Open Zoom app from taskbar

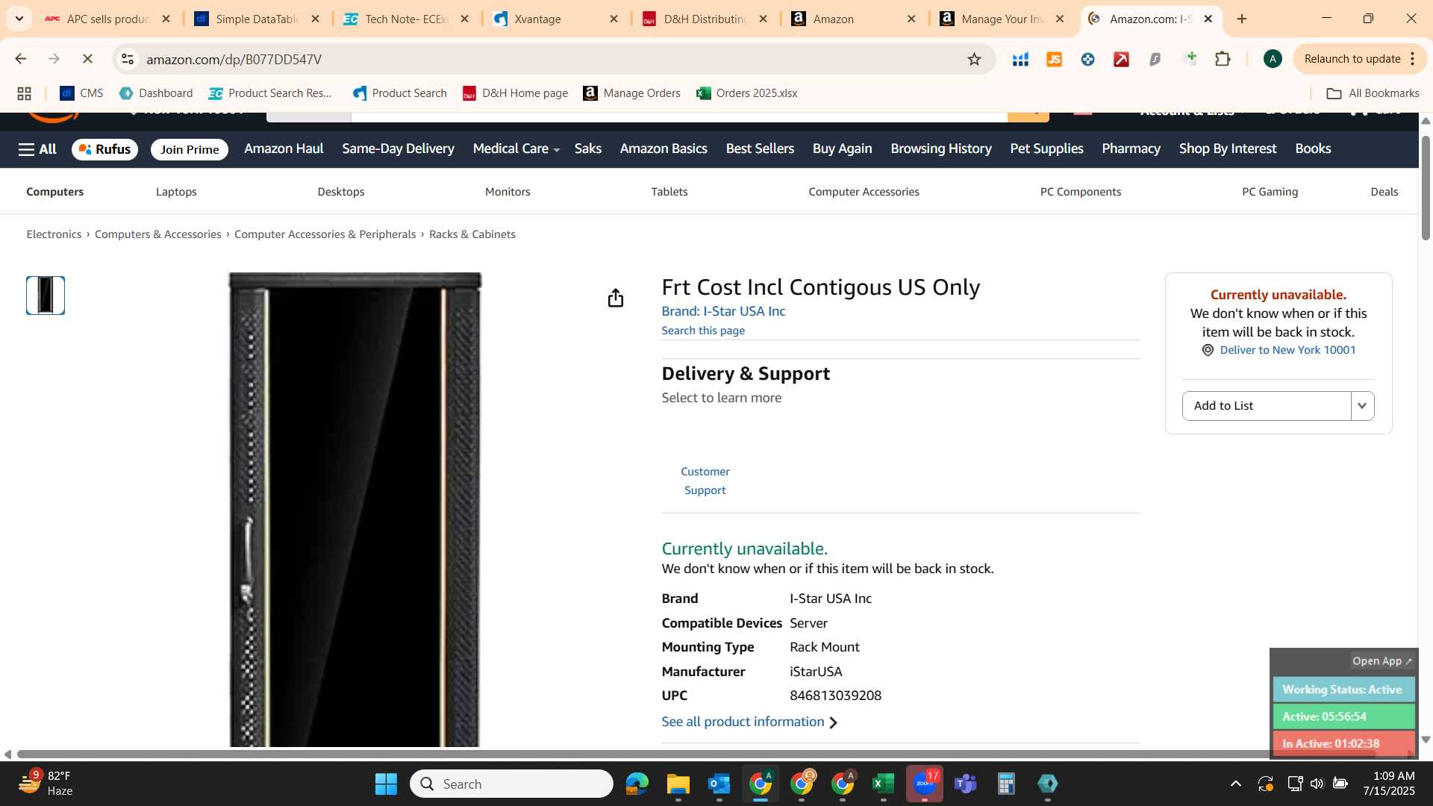925,784
